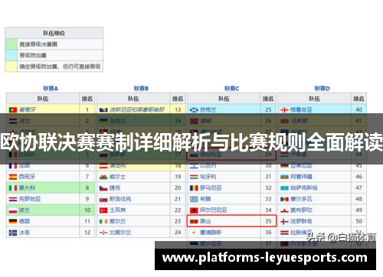
Task: Open the 联赛C heading link
Action: (231, 89)
